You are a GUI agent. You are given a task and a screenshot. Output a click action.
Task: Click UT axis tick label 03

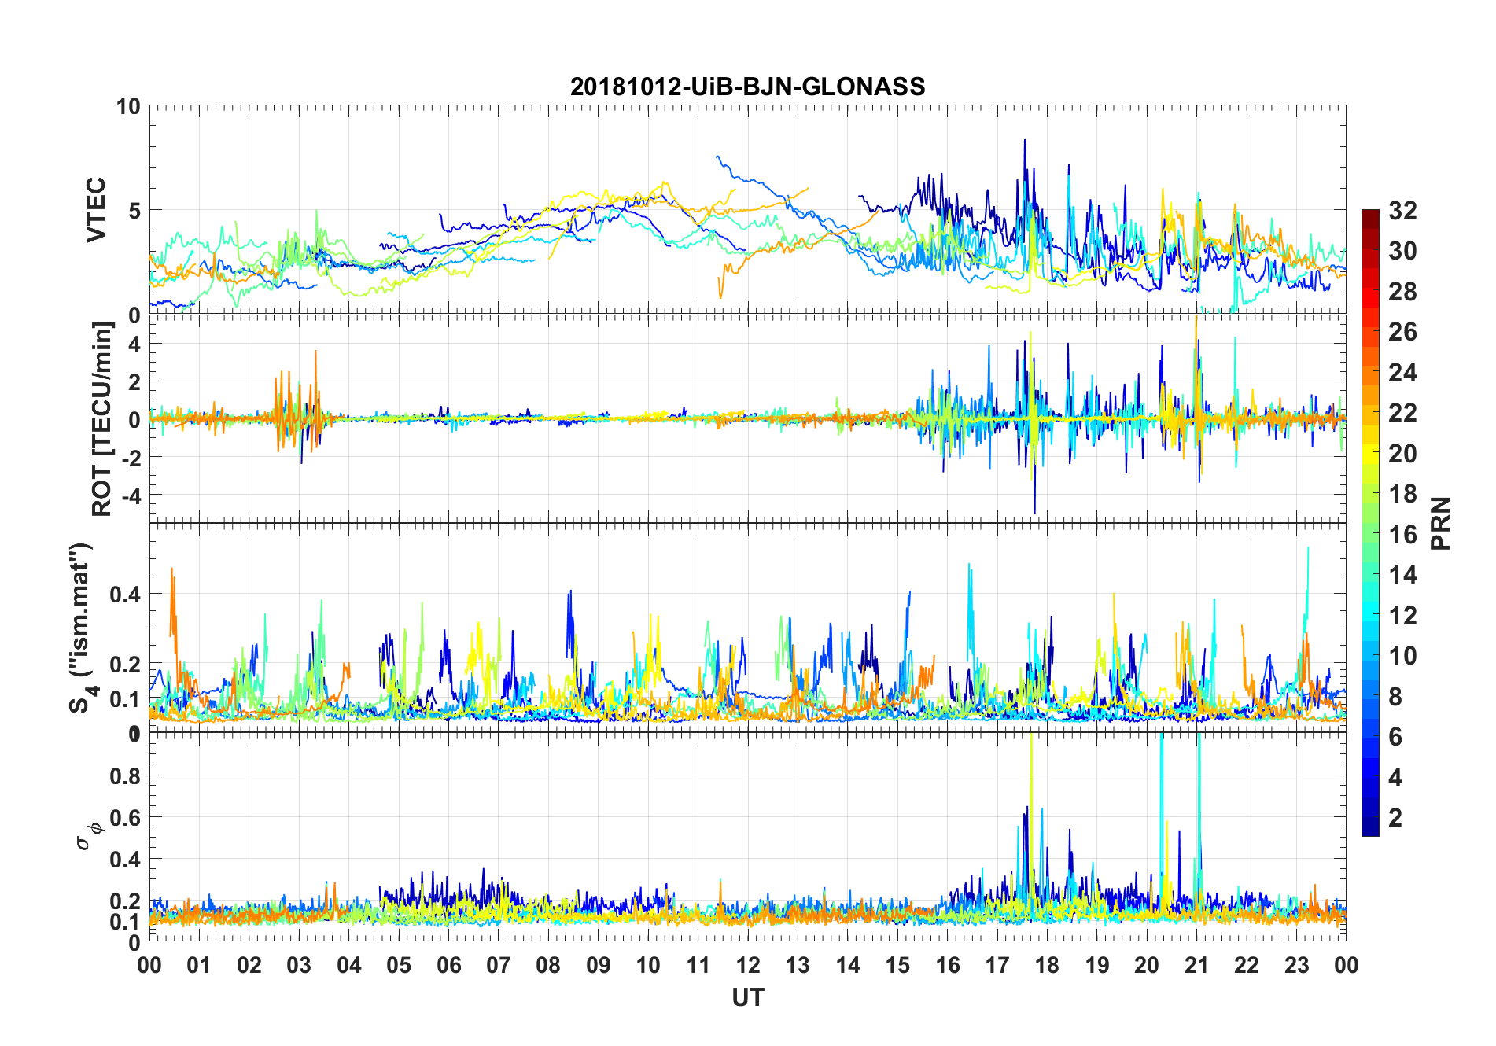[x=299, y=965]
